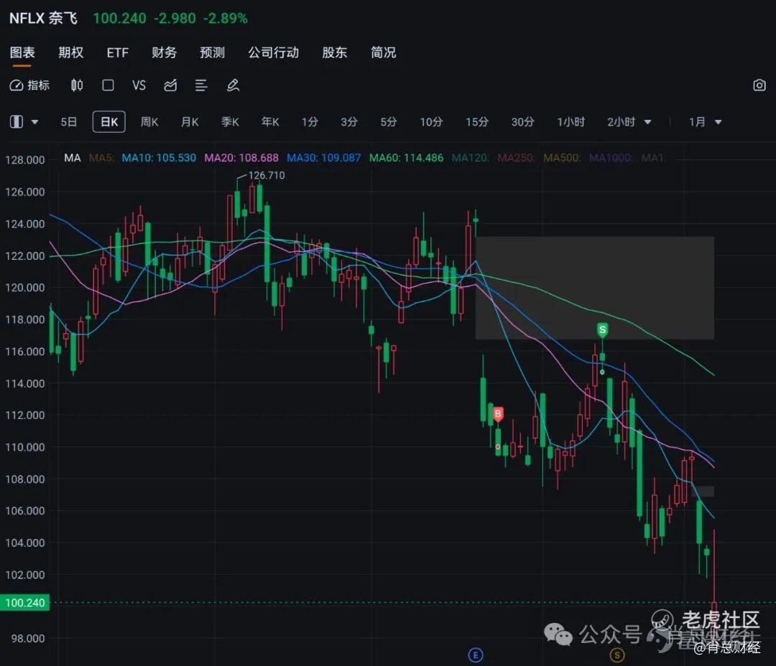
Task: Click the chart overlay icon beside VS
Action: pyautogui.click(x=170, y=85)
